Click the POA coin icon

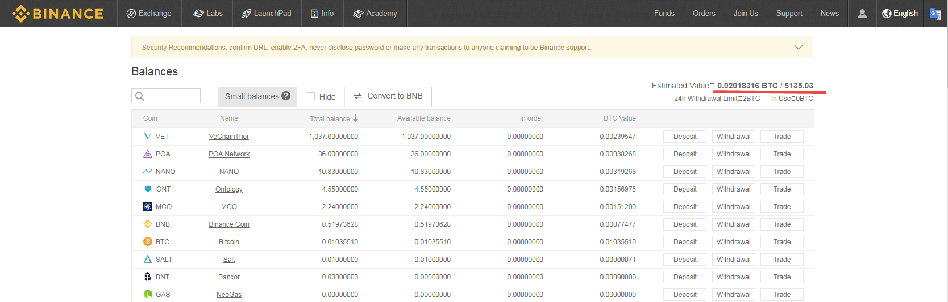pos(148,154)
